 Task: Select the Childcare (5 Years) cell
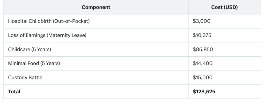96,49
